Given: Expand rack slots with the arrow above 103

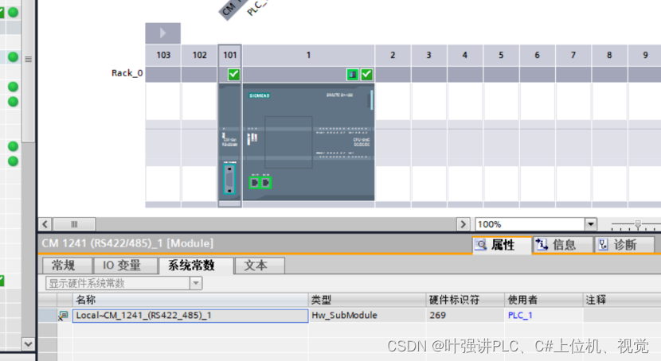Looking at the screenshot, I should 162,33.
